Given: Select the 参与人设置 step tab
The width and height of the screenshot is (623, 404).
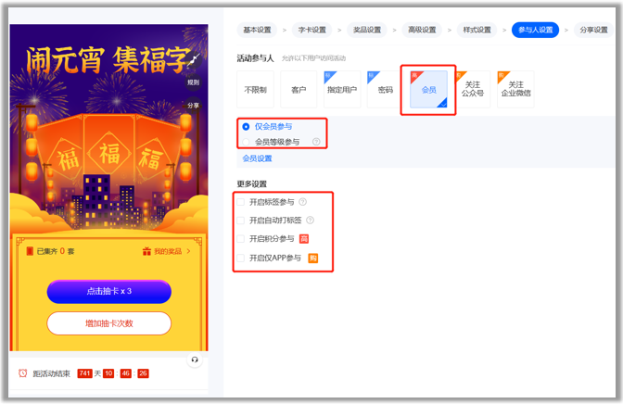Looking at the screenshot, I should pyautogui.click(x=535, y=30).
